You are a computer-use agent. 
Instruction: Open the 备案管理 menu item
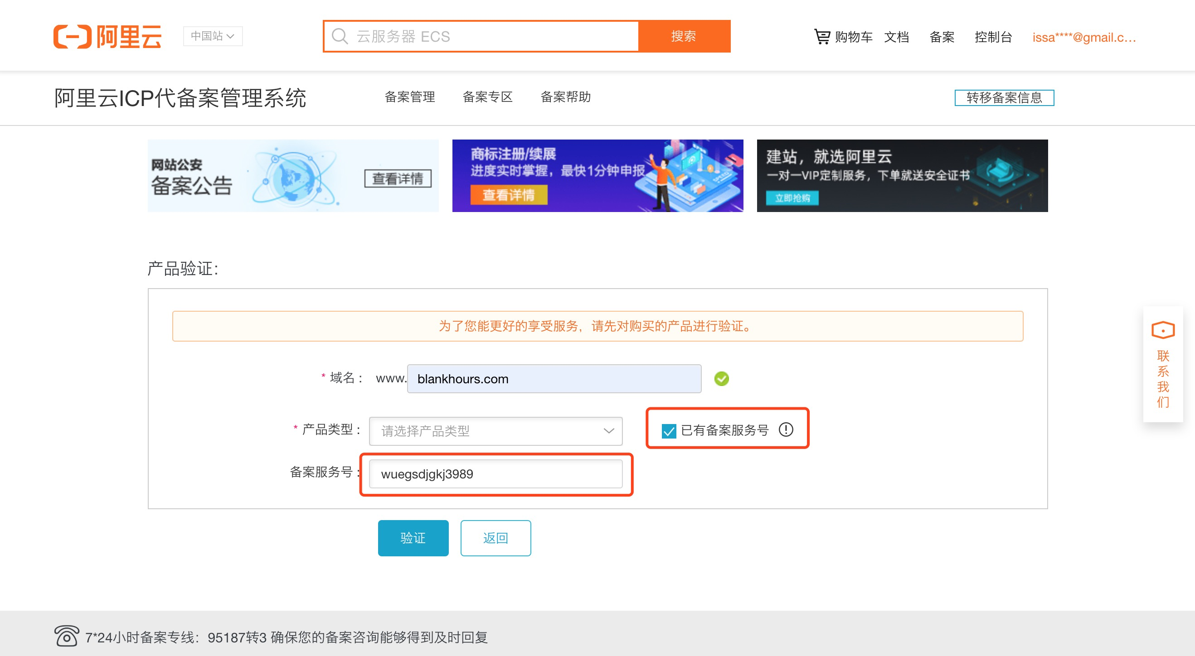coord(410,97)
